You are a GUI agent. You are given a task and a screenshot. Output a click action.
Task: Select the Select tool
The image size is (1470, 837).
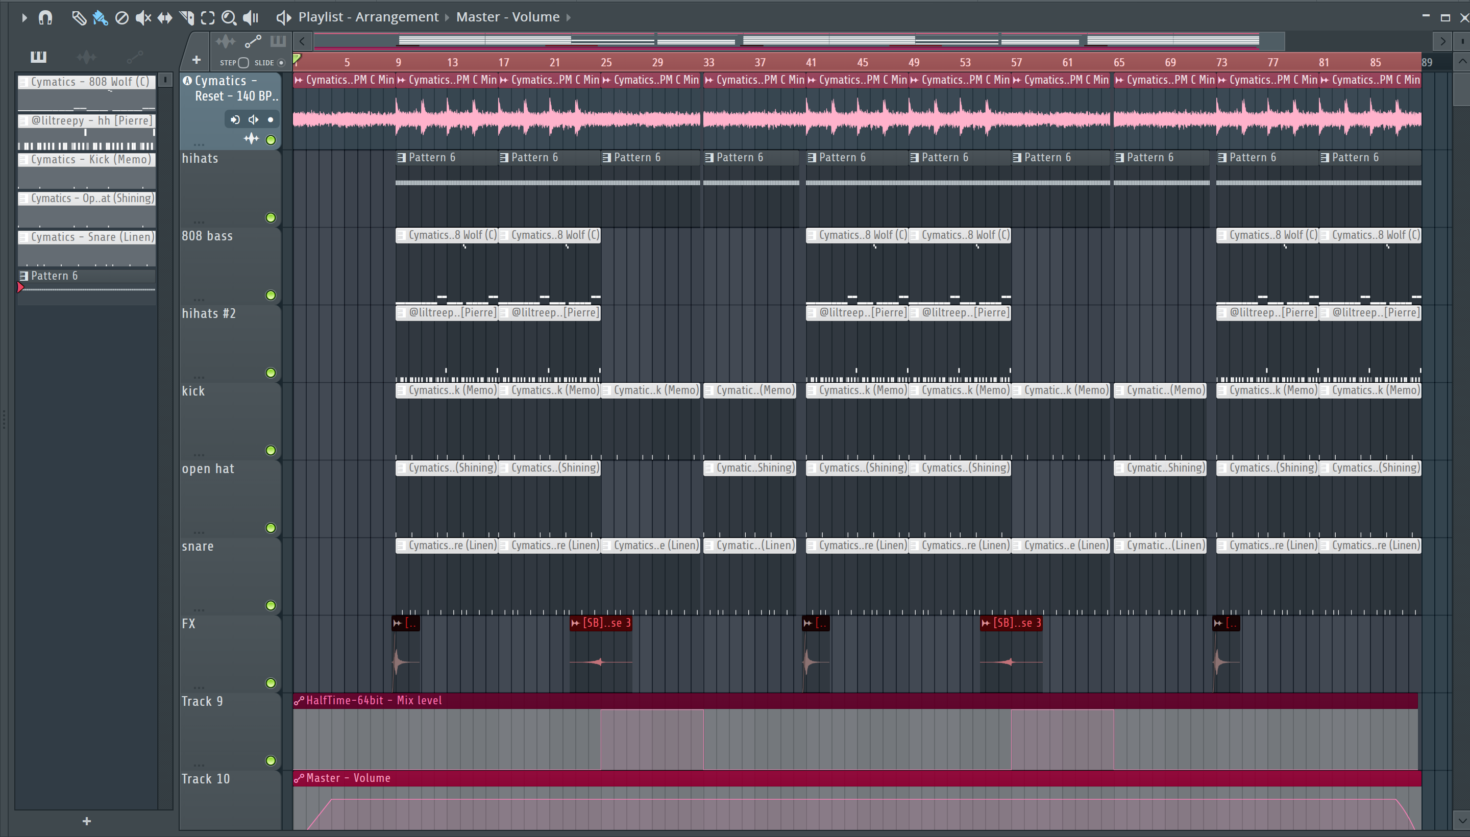coord(208,17)
